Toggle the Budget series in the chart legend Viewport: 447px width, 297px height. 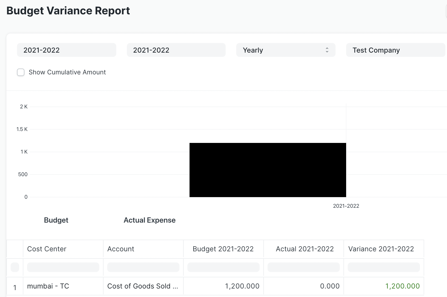[x=56, y=220]
